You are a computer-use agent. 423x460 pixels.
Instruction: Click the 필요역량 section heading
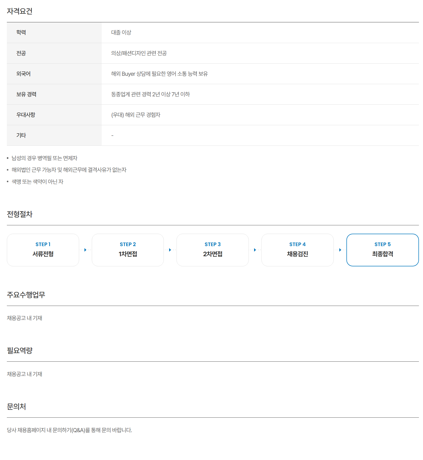tap(20, 351)
